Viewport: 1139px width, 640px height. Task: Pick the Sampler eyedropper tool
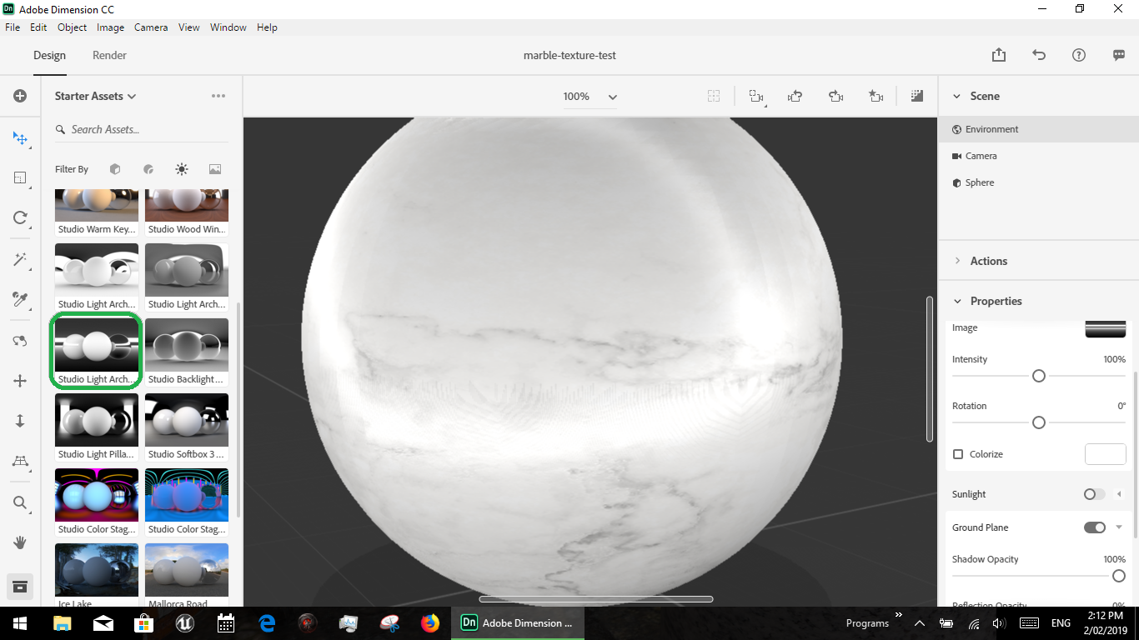tap(20, 299)
